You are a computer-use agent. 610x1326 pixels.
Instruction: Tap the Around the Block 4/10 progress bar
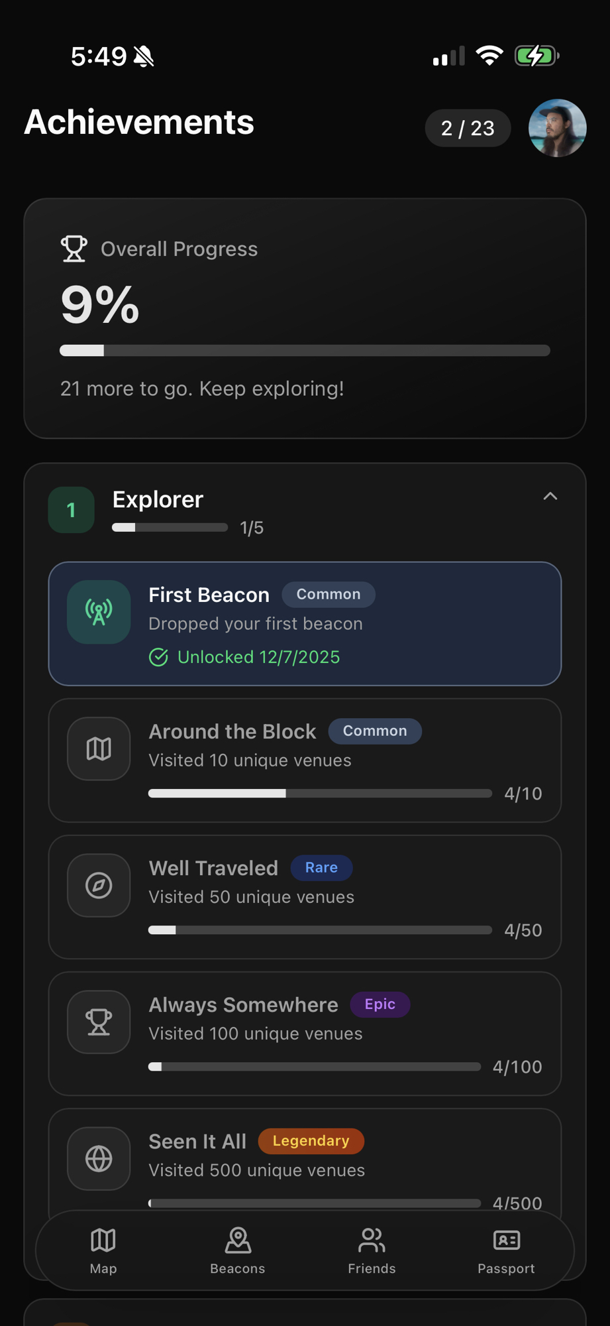(320, 794)
